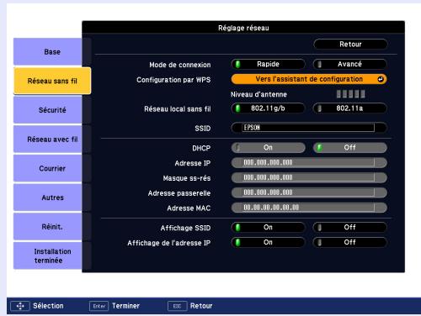Select 802.11g/b wireless mode
421x316 pixels.
click(x=268, y=108)
